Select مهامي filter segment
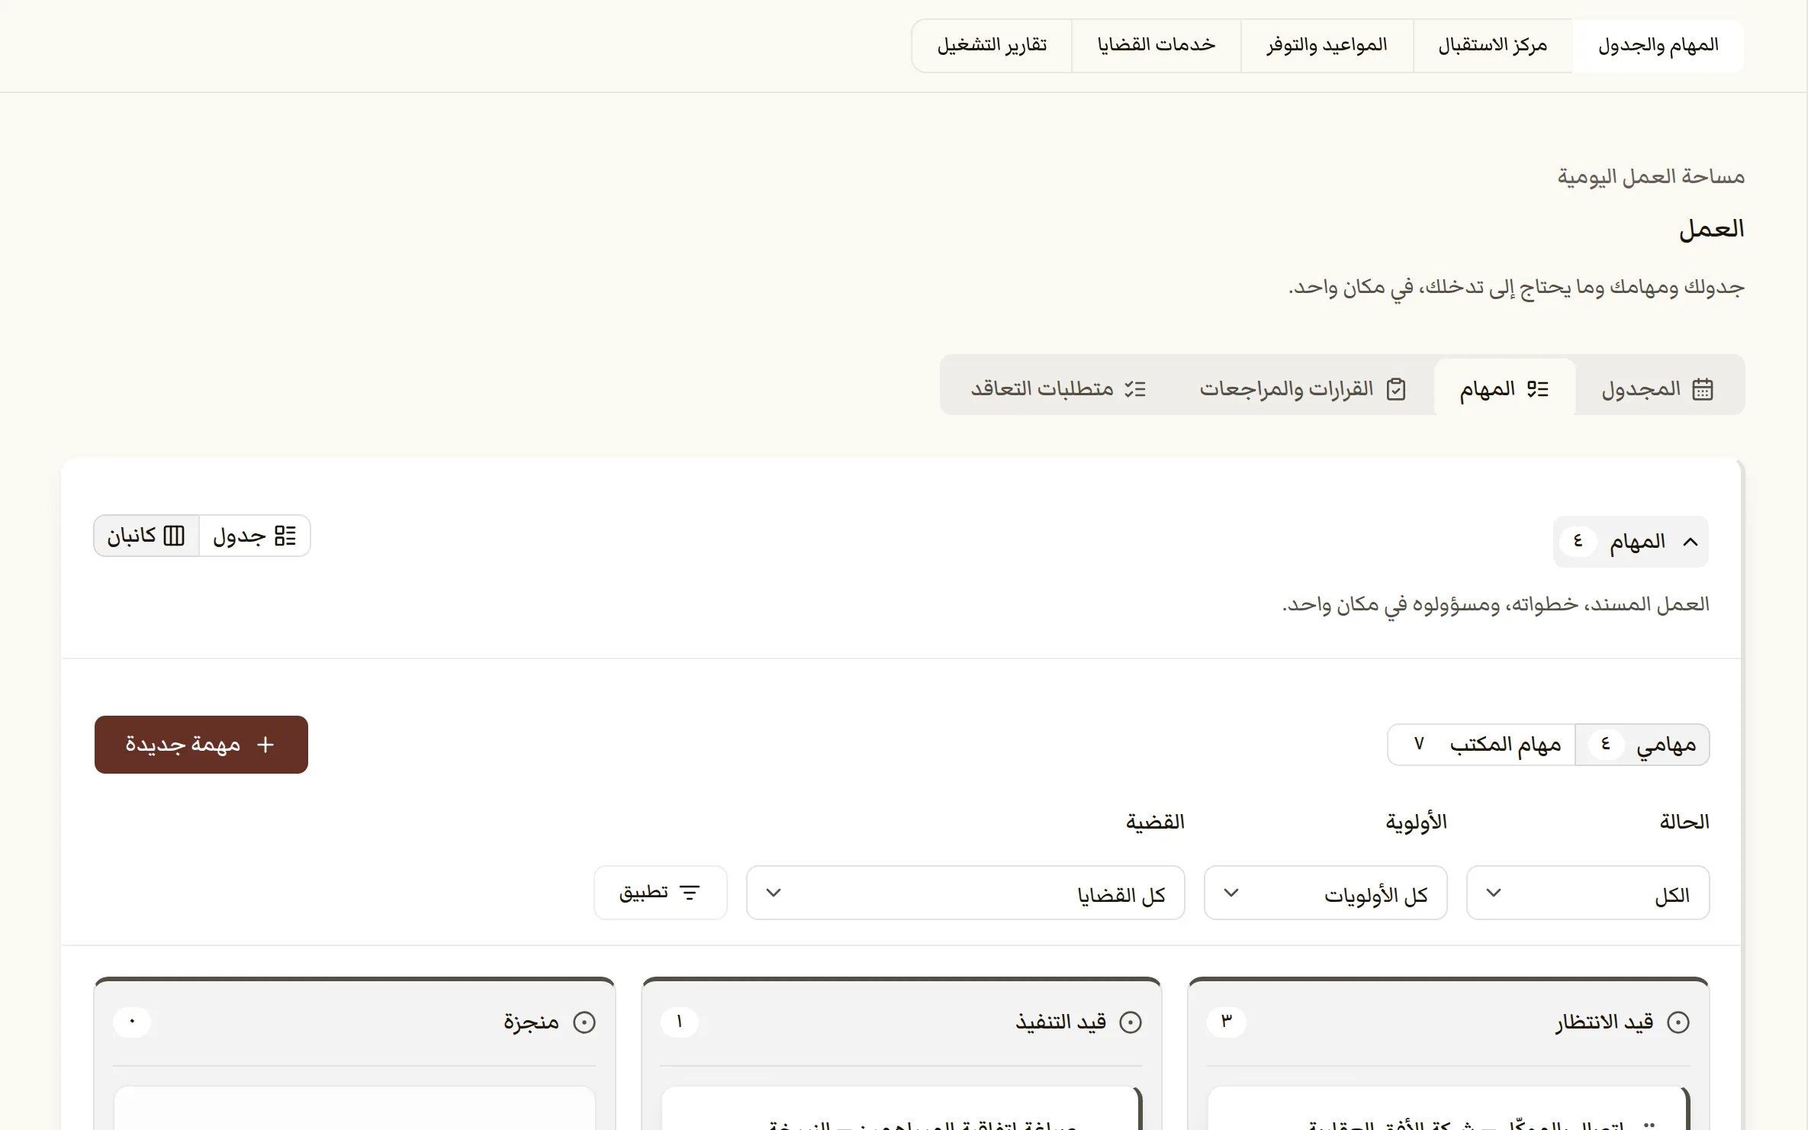 pyautogui.click(x=1642, y=745)
